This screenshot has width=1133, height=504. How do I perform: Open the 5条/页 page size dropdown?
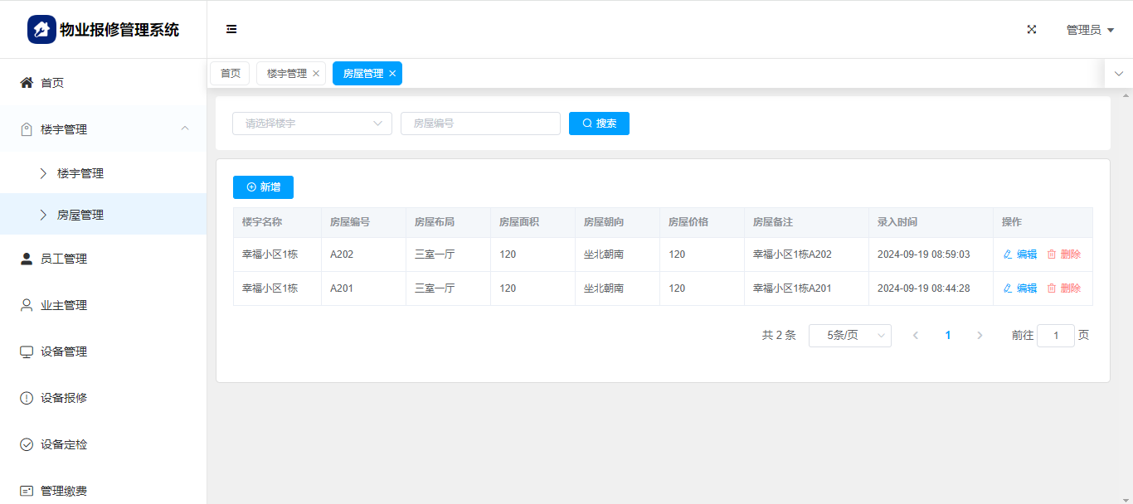[x=849, y=336]
